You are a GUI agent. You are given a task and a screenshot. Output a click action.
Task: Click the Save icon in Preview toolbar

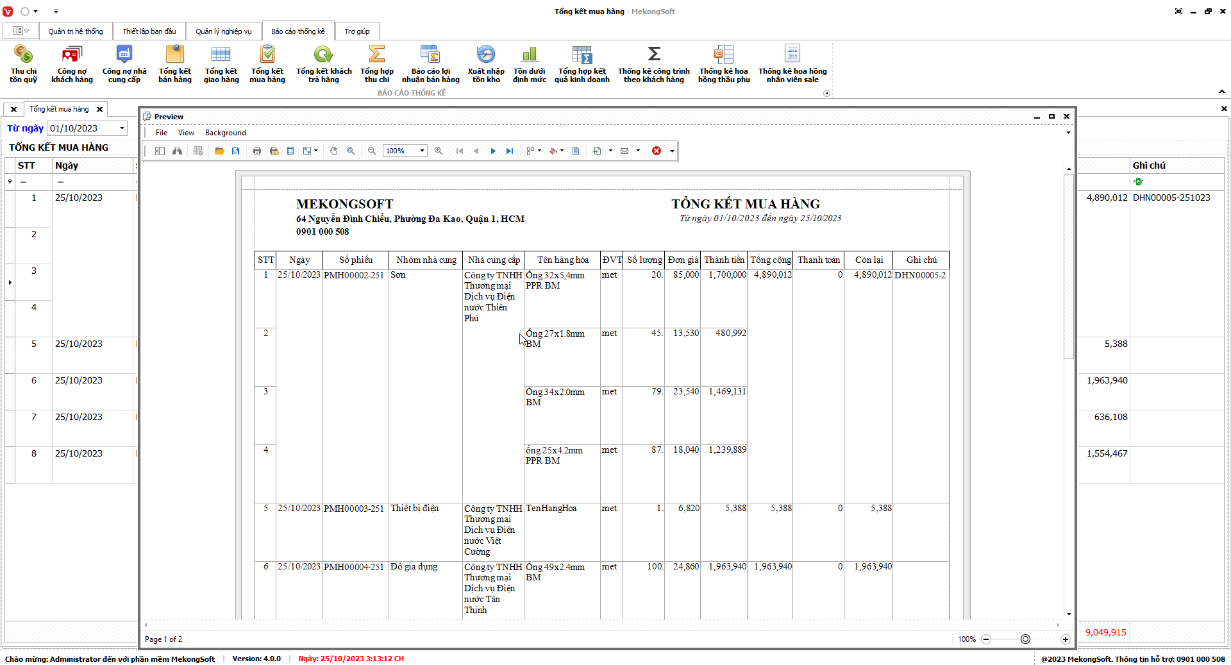(236, 151)
